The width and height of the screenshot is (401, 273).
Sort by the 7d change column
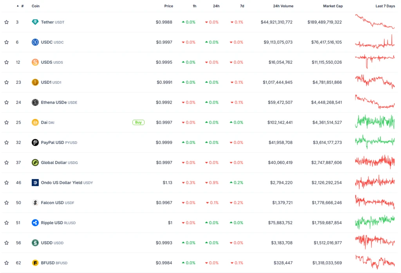[x=242, y=6]
